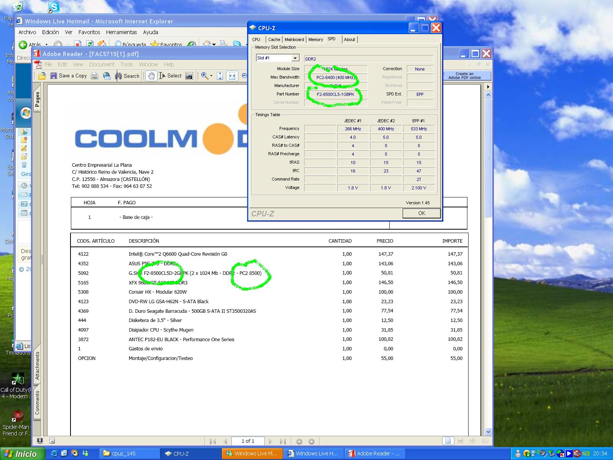Open Adobe Reader Window menu

coord(148,64)
